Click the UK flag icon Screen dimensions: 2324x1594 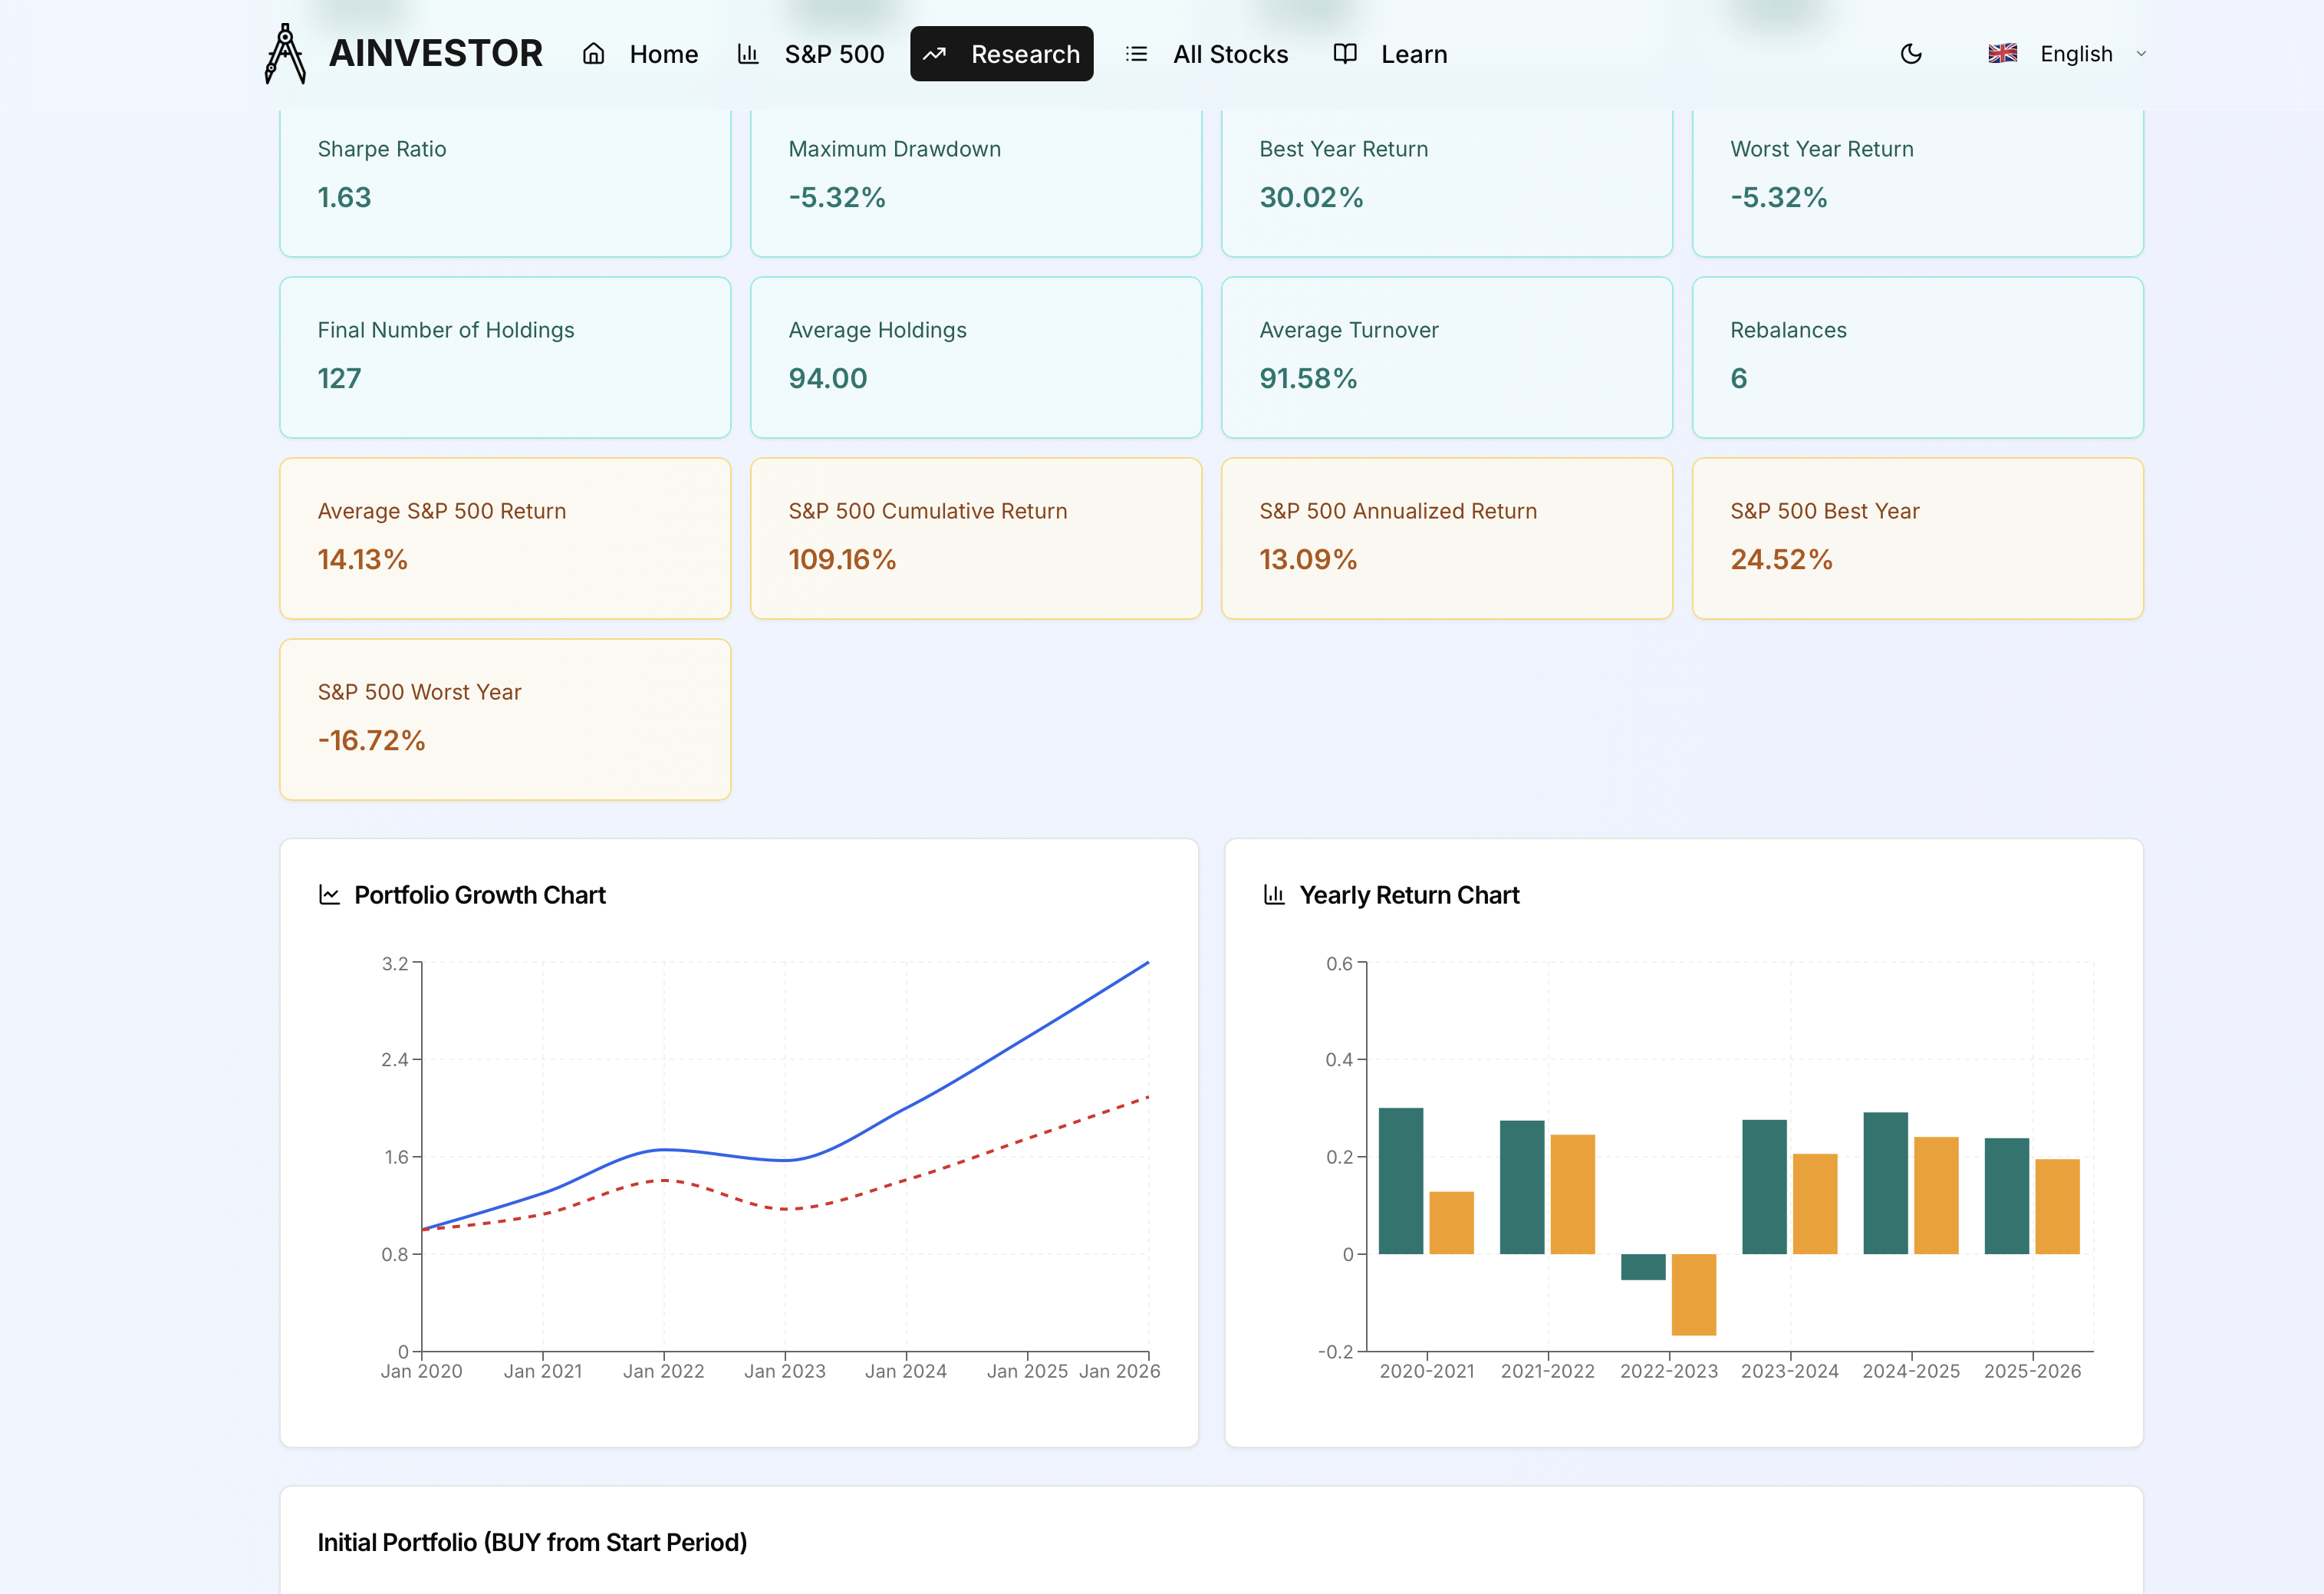[x=2003, y=54]
